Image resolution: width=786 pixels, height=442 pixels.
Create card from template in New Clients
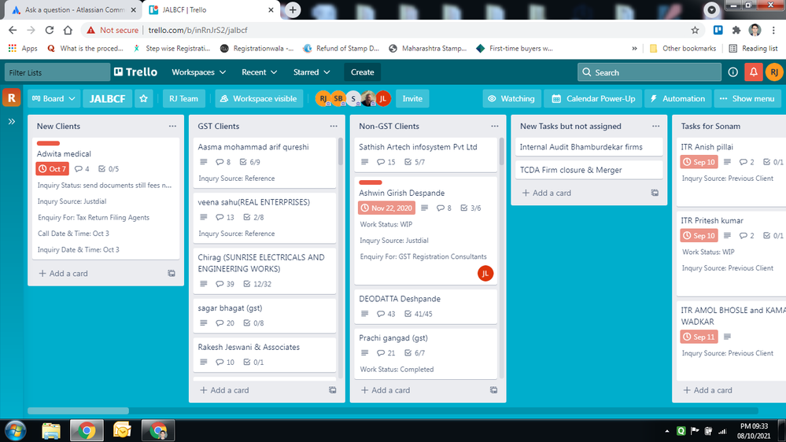point(172,273)
